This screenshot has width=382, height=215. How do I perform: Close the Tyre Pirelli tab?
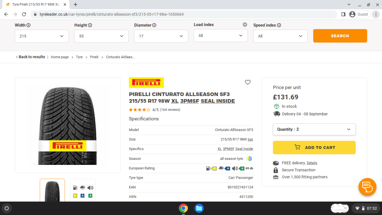pyautogui.click(x=65, y=5)
